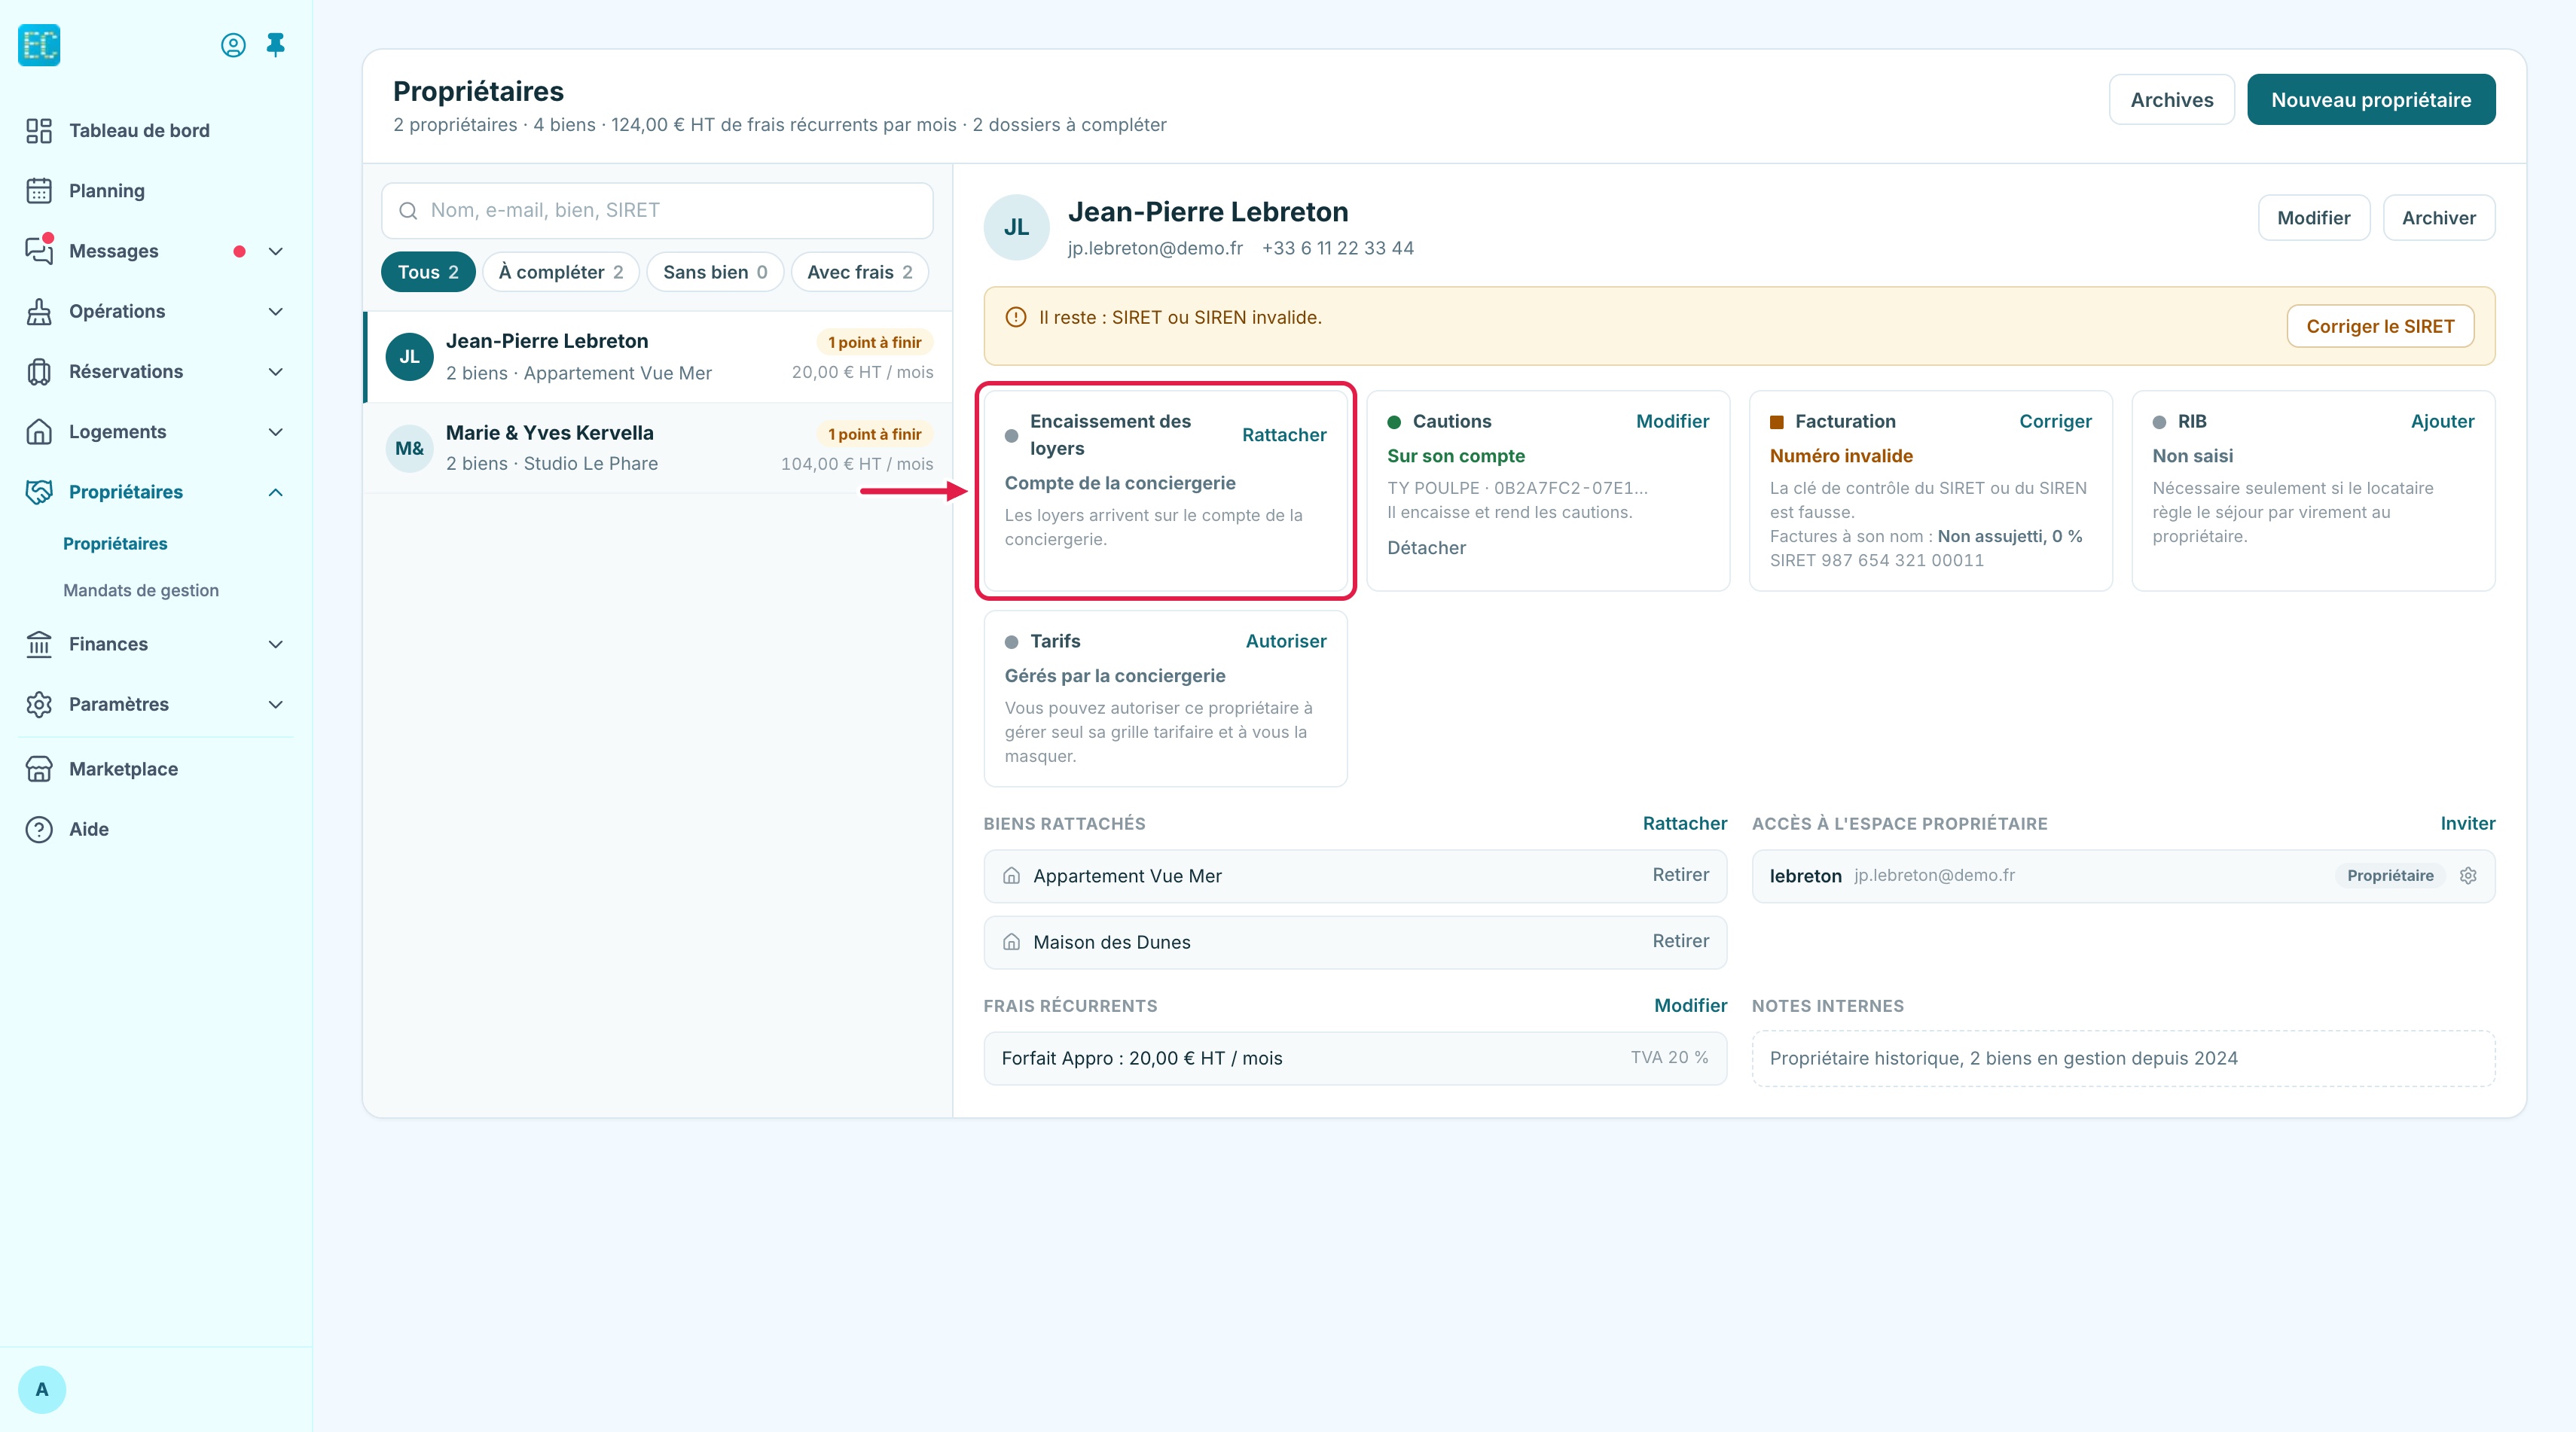Expand the Finances menu chevron

(276, 644)
